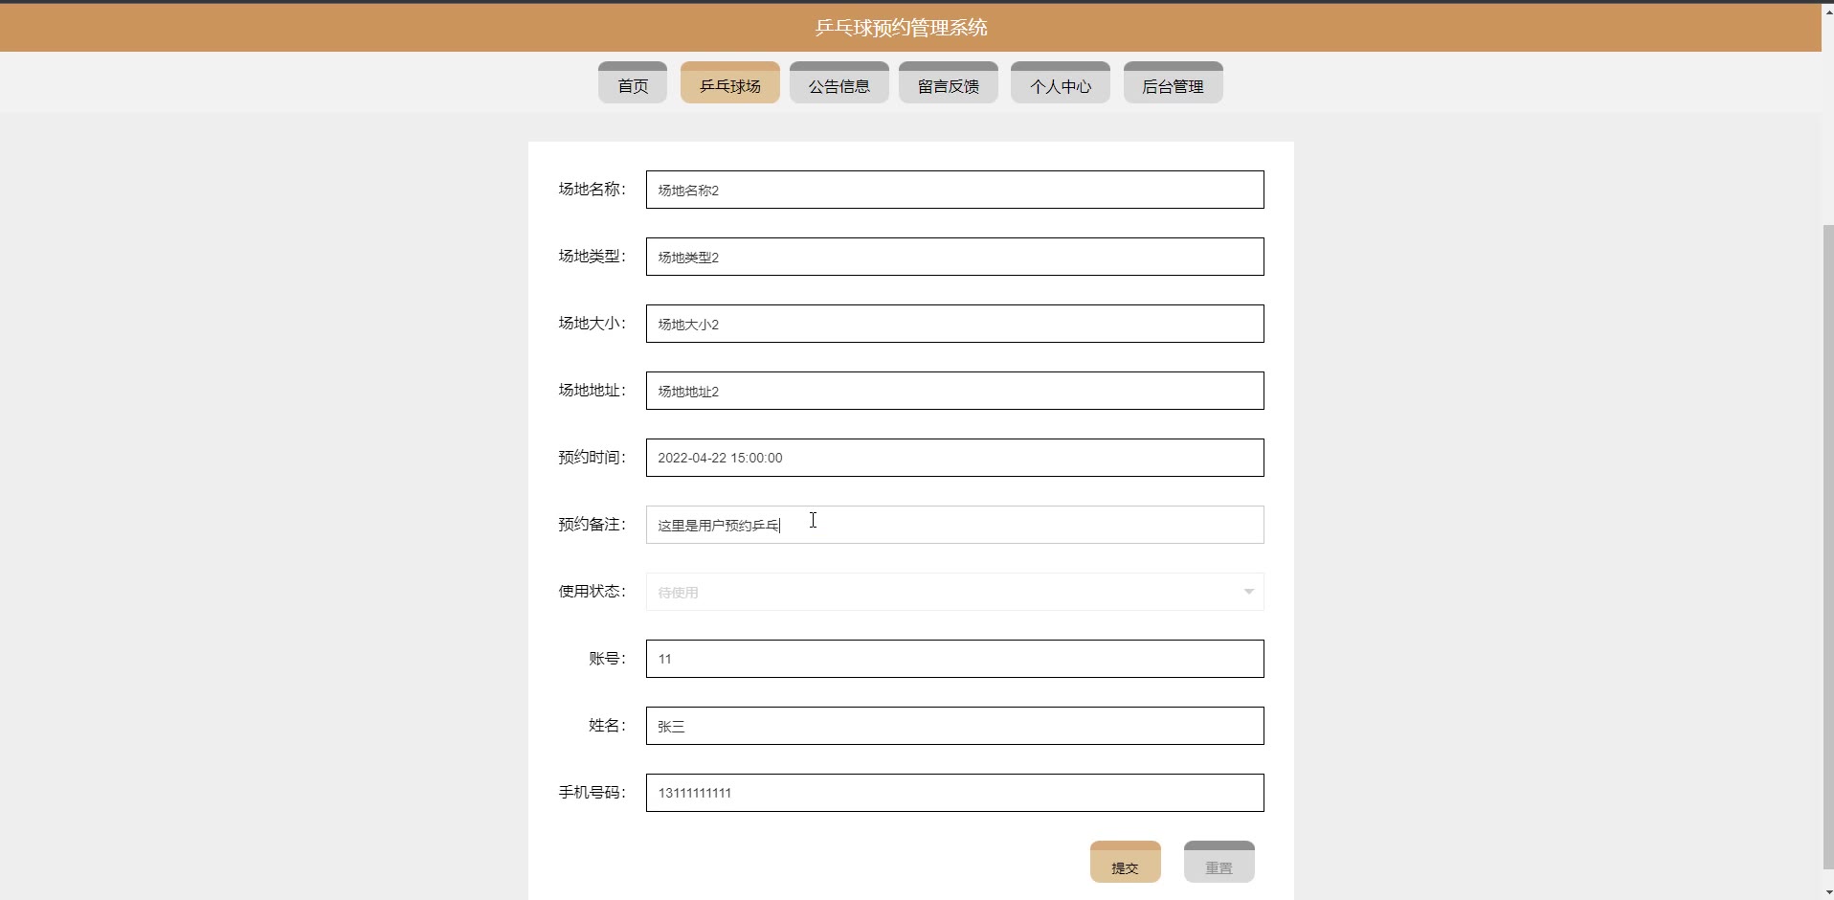Select the 乒乓球场 tab
Viewport: 1834px width, 900px height.
coord(730,82)
